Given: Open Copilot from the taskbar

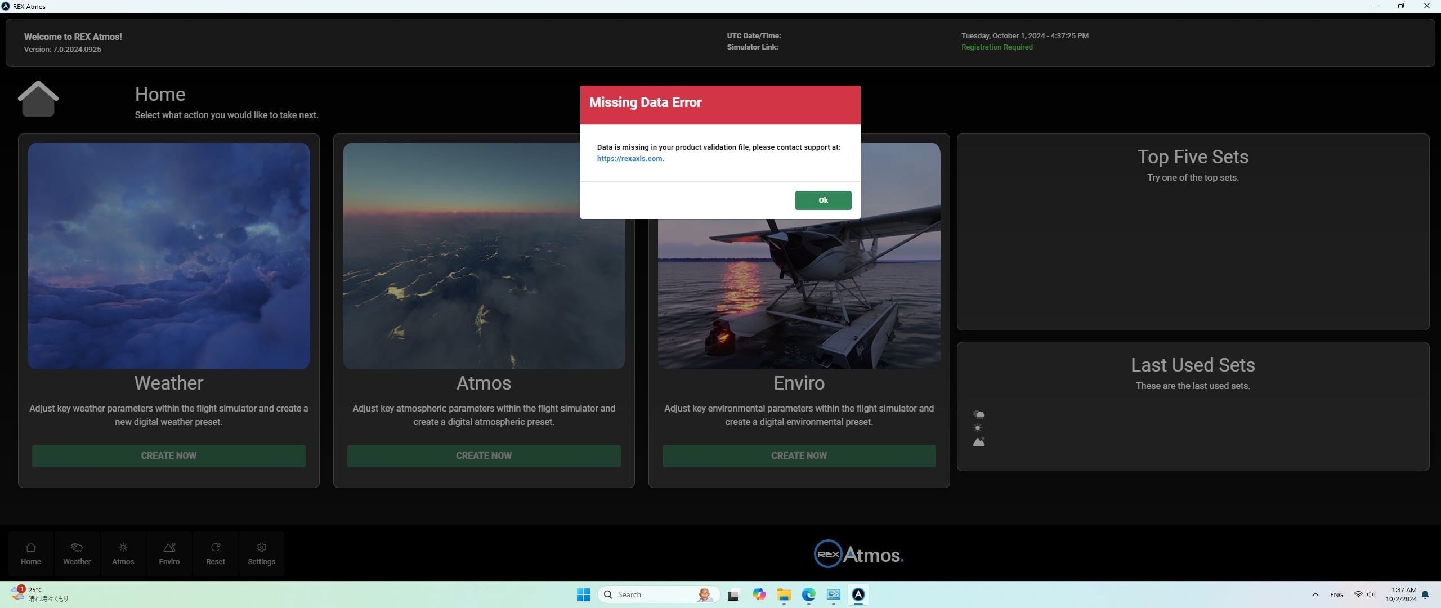Looking at the screenshot, I should coord(759,595).
